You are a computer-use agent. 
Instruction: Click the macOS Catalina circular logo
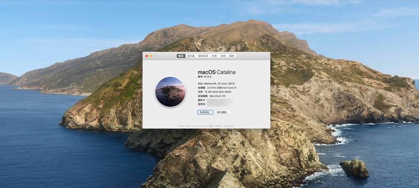[170, 92]
